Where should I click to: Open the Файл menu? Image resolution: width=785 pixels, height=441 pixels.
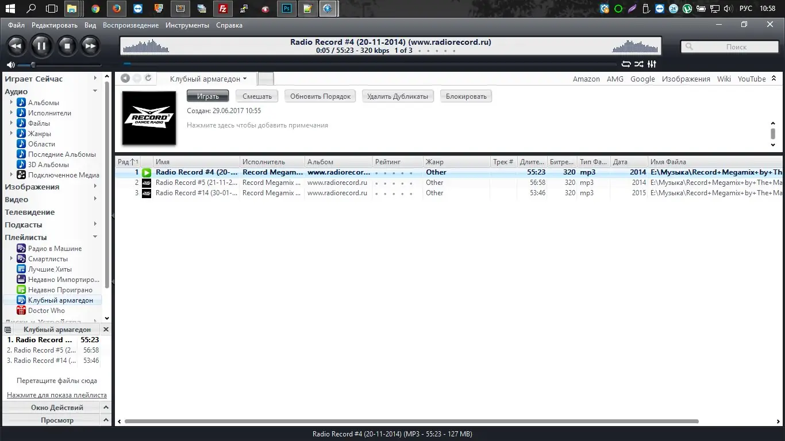point(16,25)
